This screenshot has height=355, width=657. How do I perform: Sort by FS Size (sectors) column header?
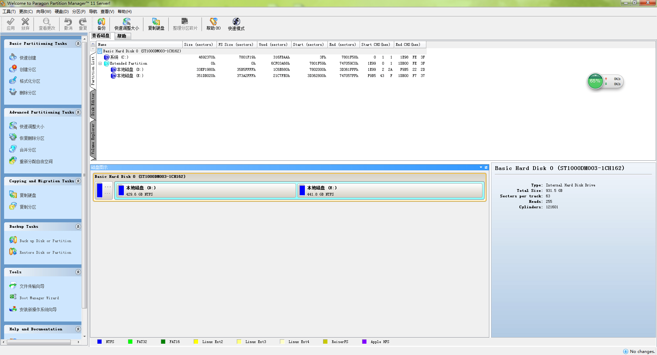[x=237, y=44]
